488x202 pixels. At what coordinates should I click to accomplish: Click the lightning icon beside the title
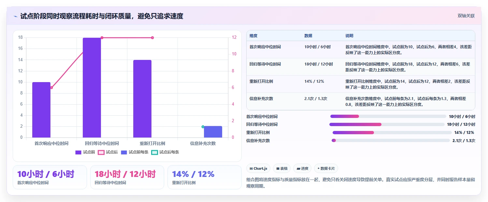(16, 16)
